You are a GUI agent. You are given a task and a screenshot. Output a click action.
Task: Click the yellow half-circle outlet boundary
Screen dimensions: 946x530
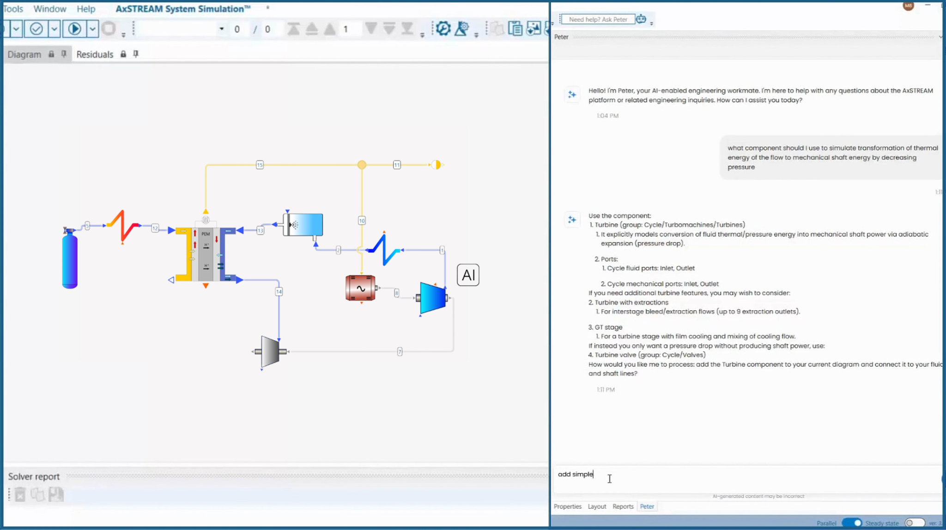(x=436, y=165)
